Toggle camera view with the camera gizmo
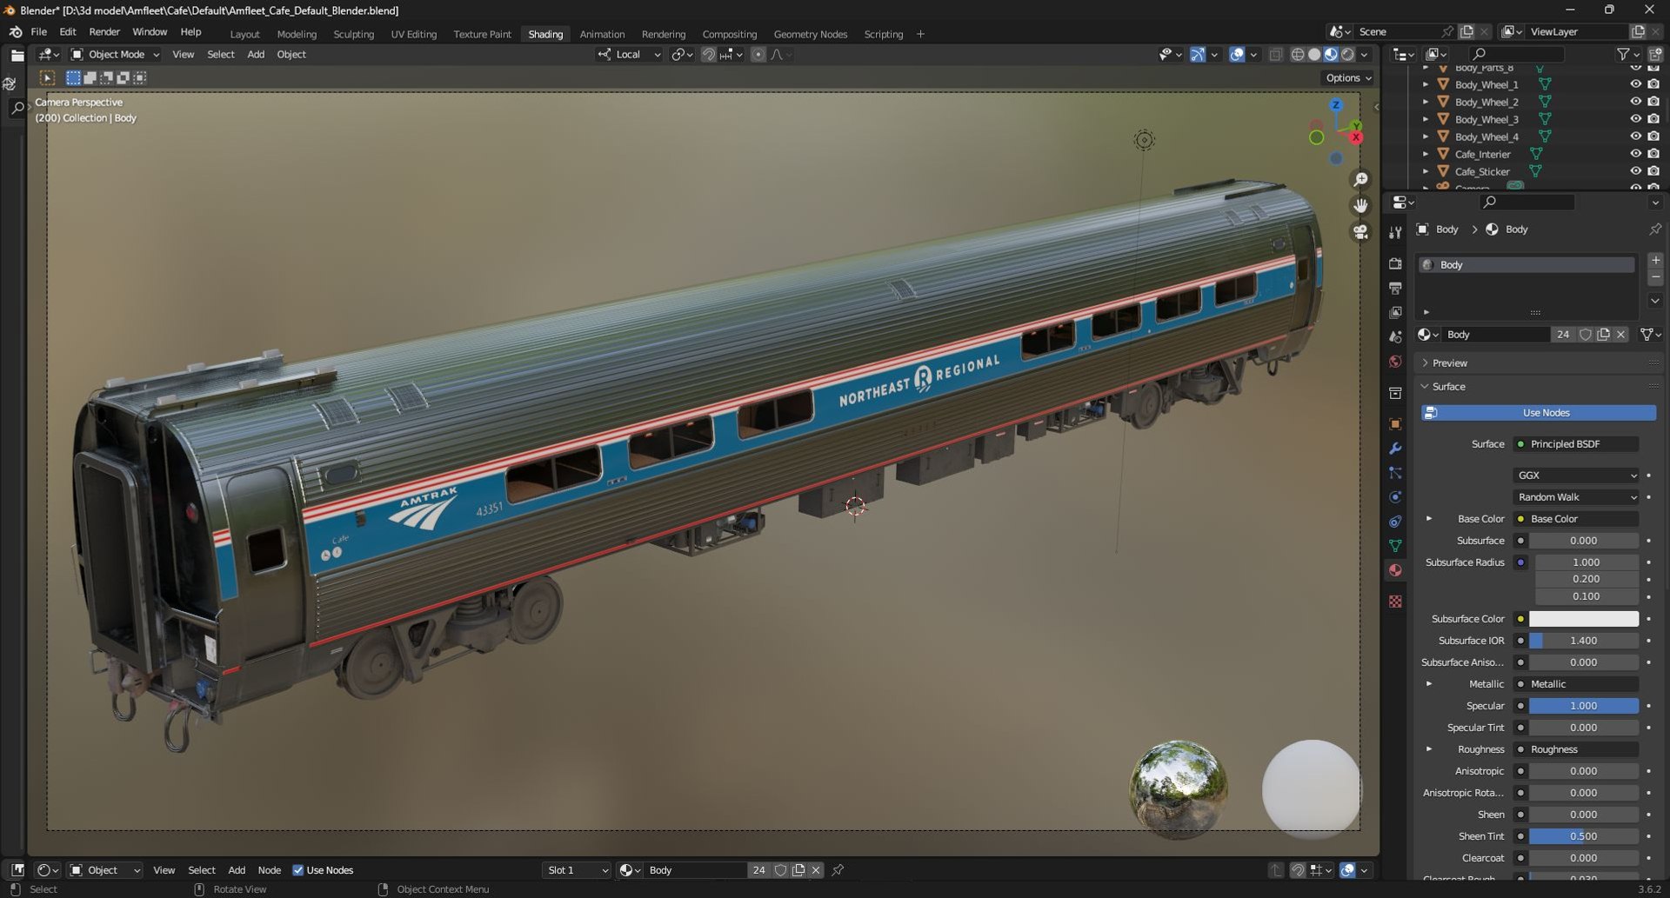1670x898 pixels. (x=1360, y=232)
